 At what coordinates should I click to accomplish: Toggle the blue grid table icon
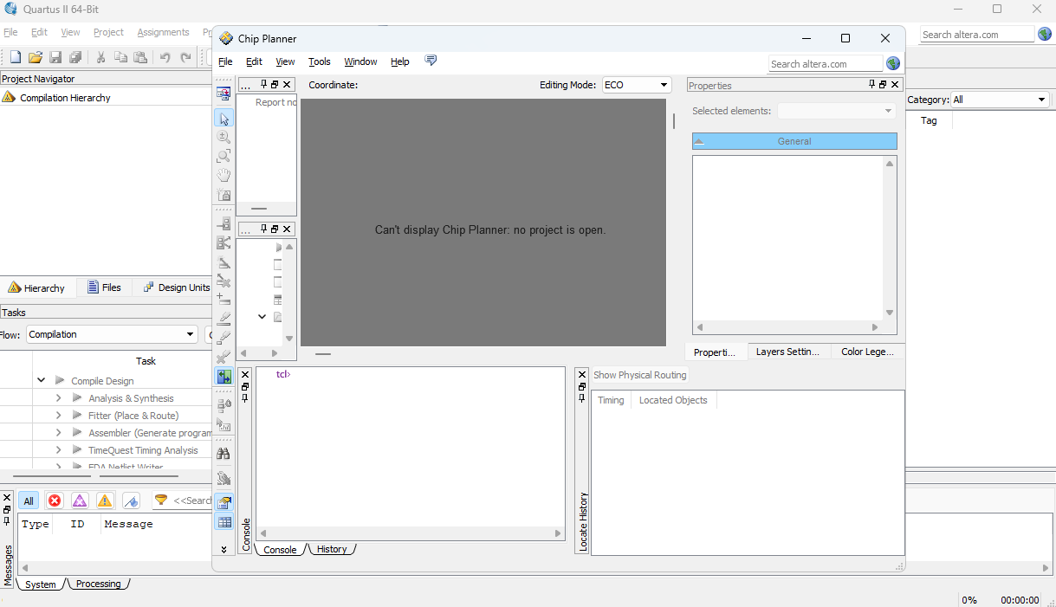[224, 521]
